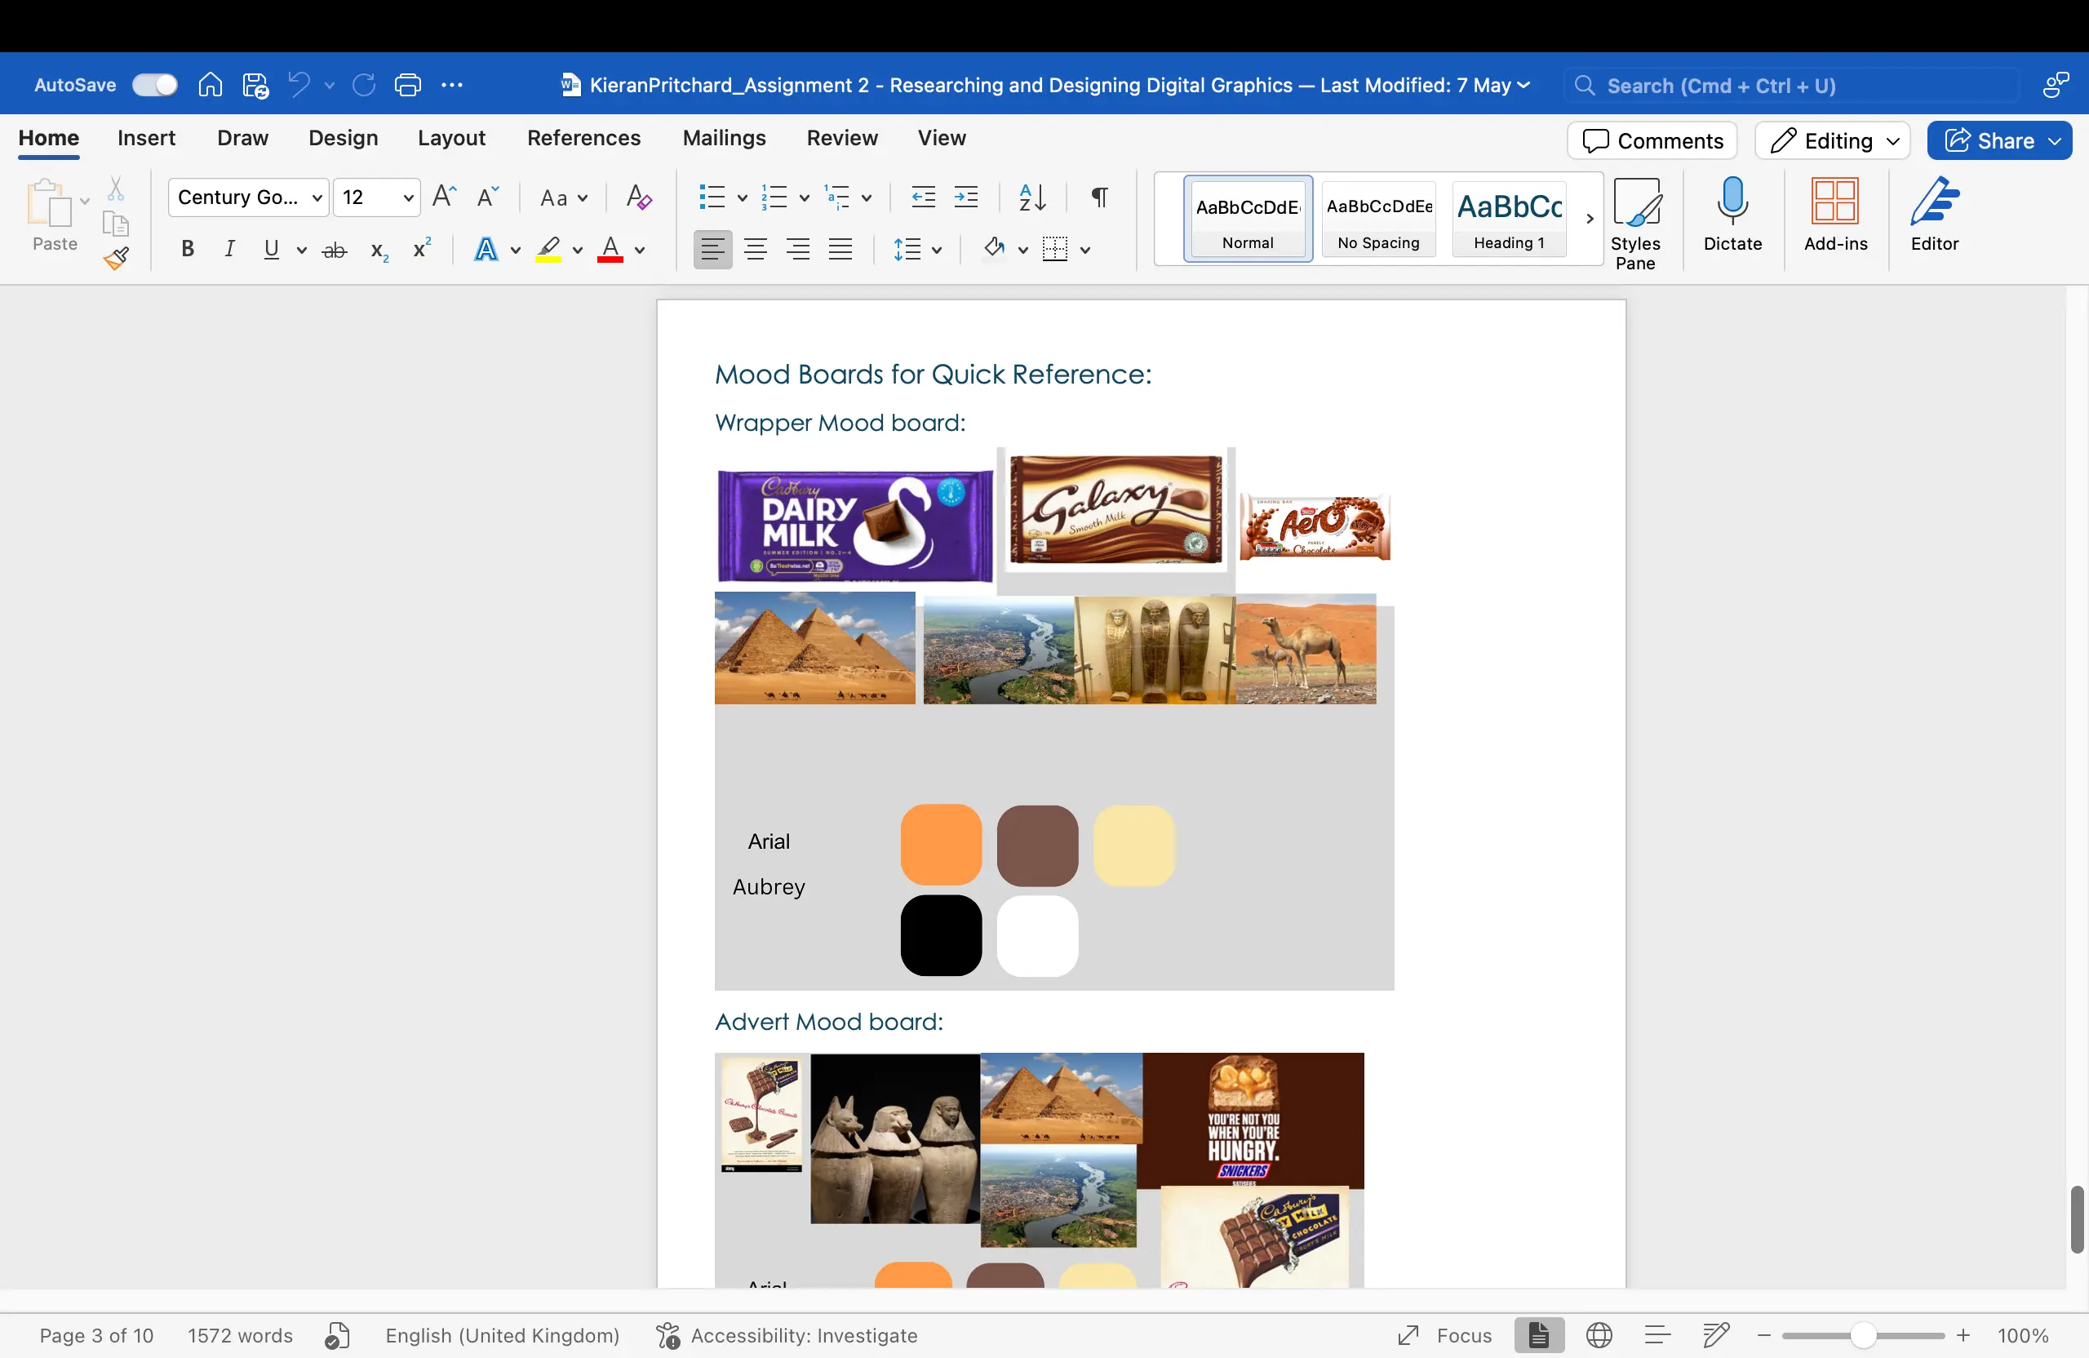Open the Review tab
The height and width of the screenshot is (1358, 2089).
tap(842, 138)
